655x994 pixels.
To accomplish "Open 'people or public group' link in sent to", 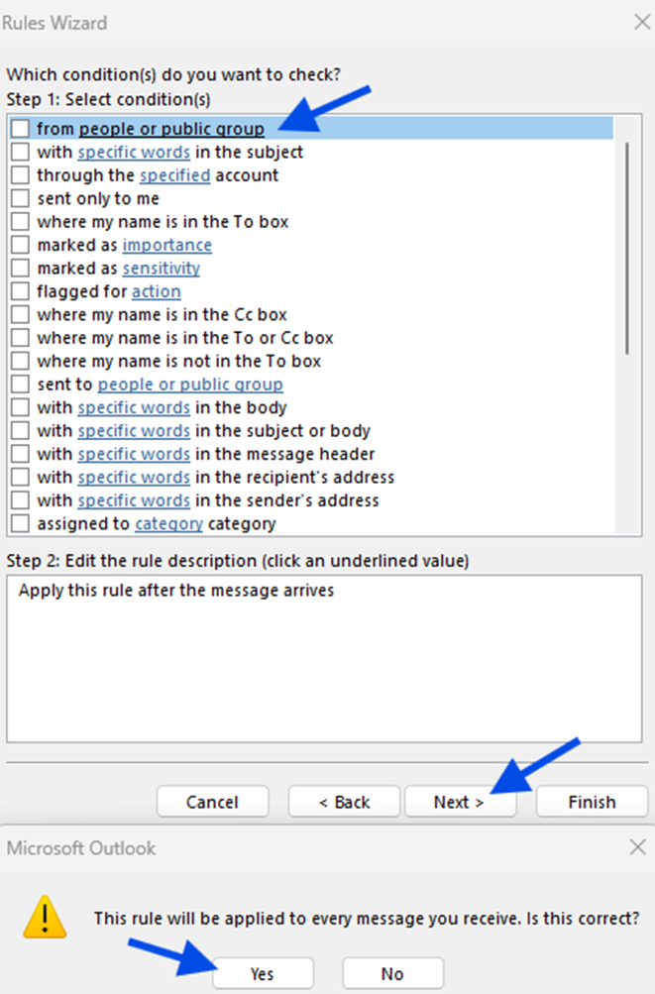I will click(x=189, y=385).
